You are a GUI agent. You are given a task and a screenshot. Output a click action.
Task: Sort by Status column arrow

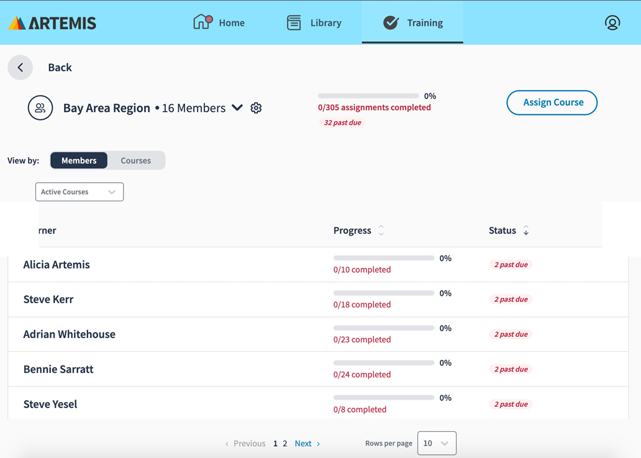pyautogui.click(x=526, y=231)
